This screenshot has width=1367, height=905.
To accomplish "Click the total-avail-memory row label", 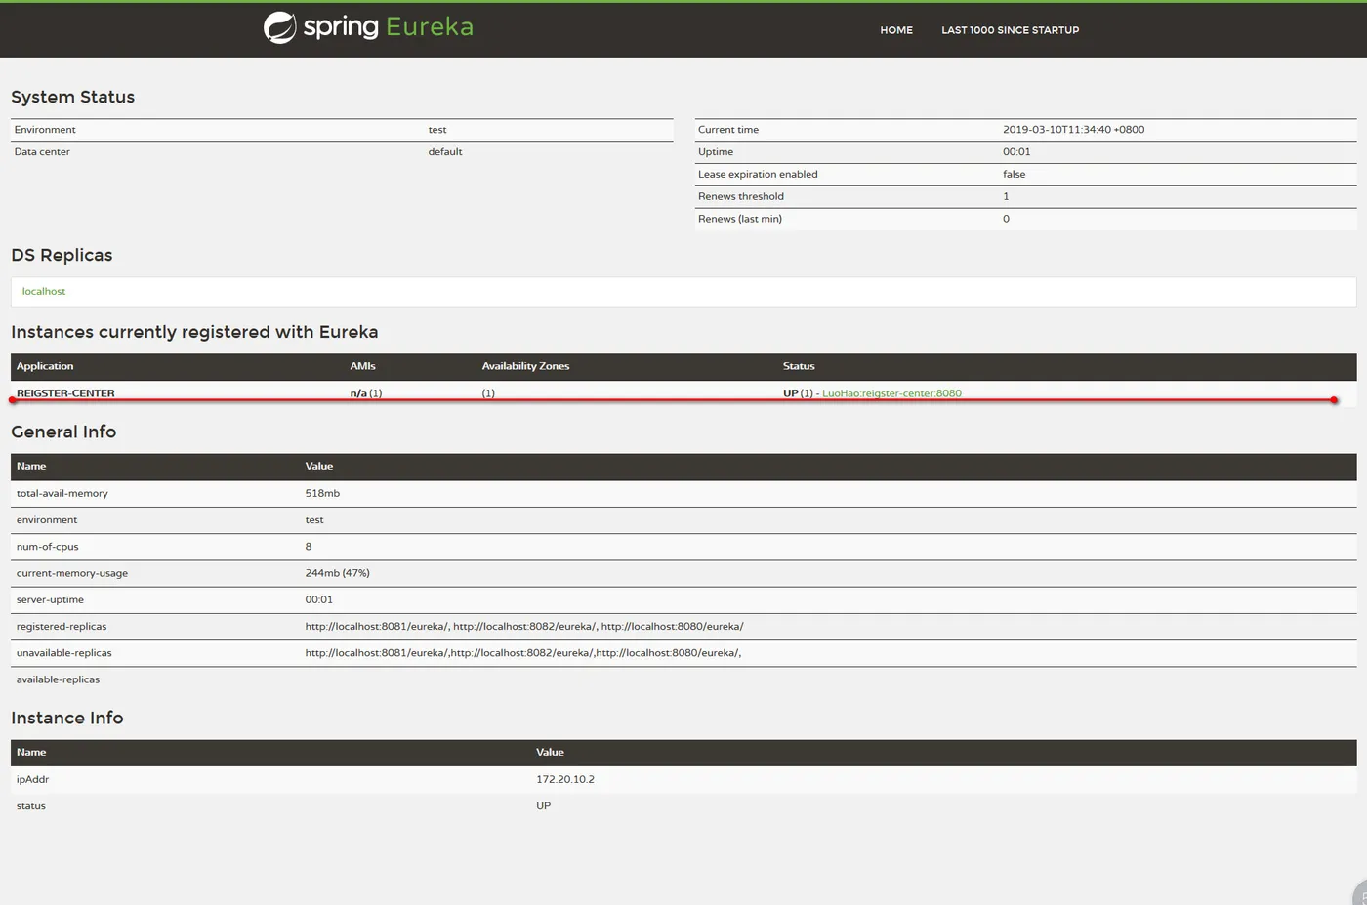I will tap(62, 493).
